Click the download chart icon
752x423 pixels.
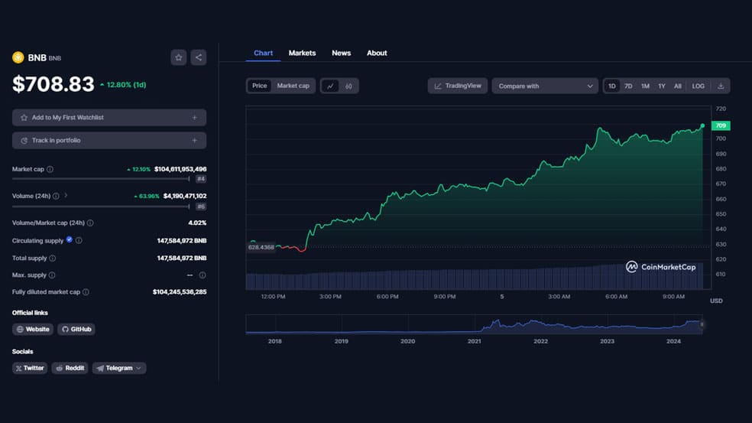tap(721, 86)
